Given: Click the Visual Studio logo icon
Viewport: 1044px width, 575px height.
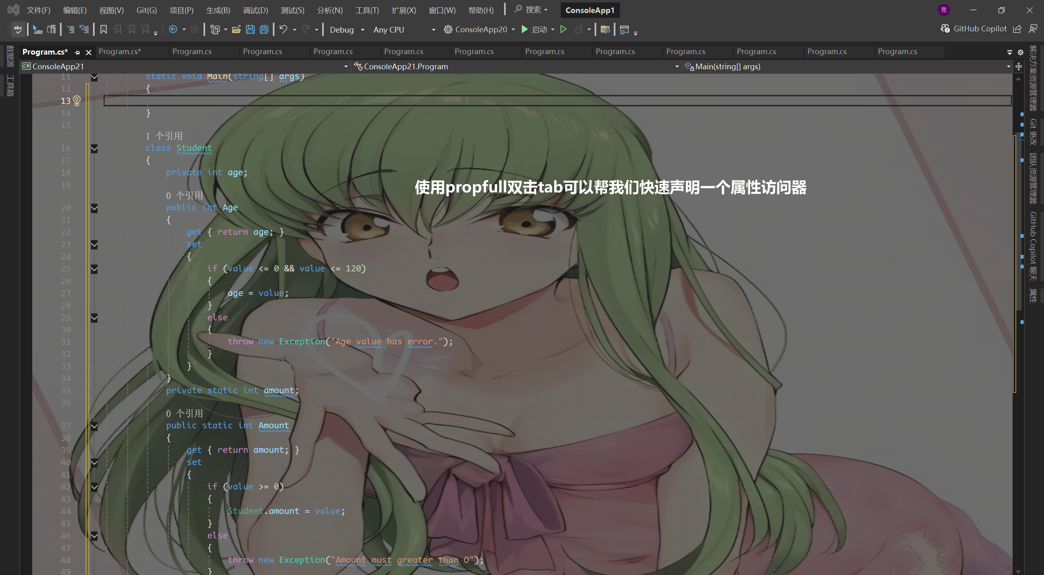Looking at the screenshot, I should pos(13,10).
